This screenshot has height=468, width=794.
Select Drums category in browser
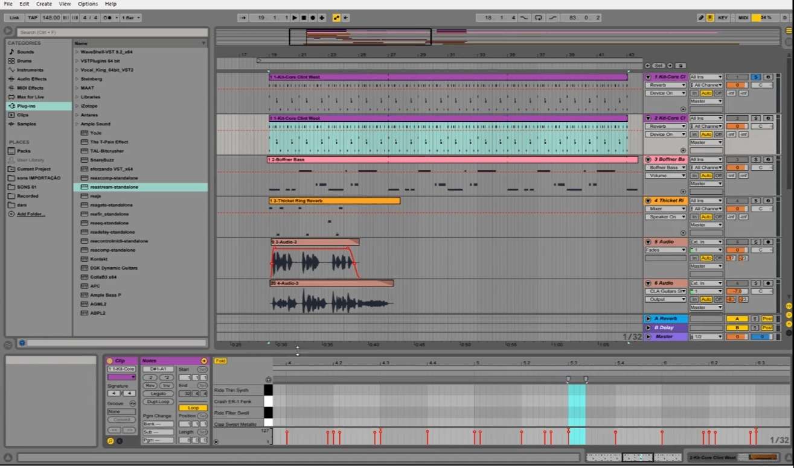coord(24,61)
